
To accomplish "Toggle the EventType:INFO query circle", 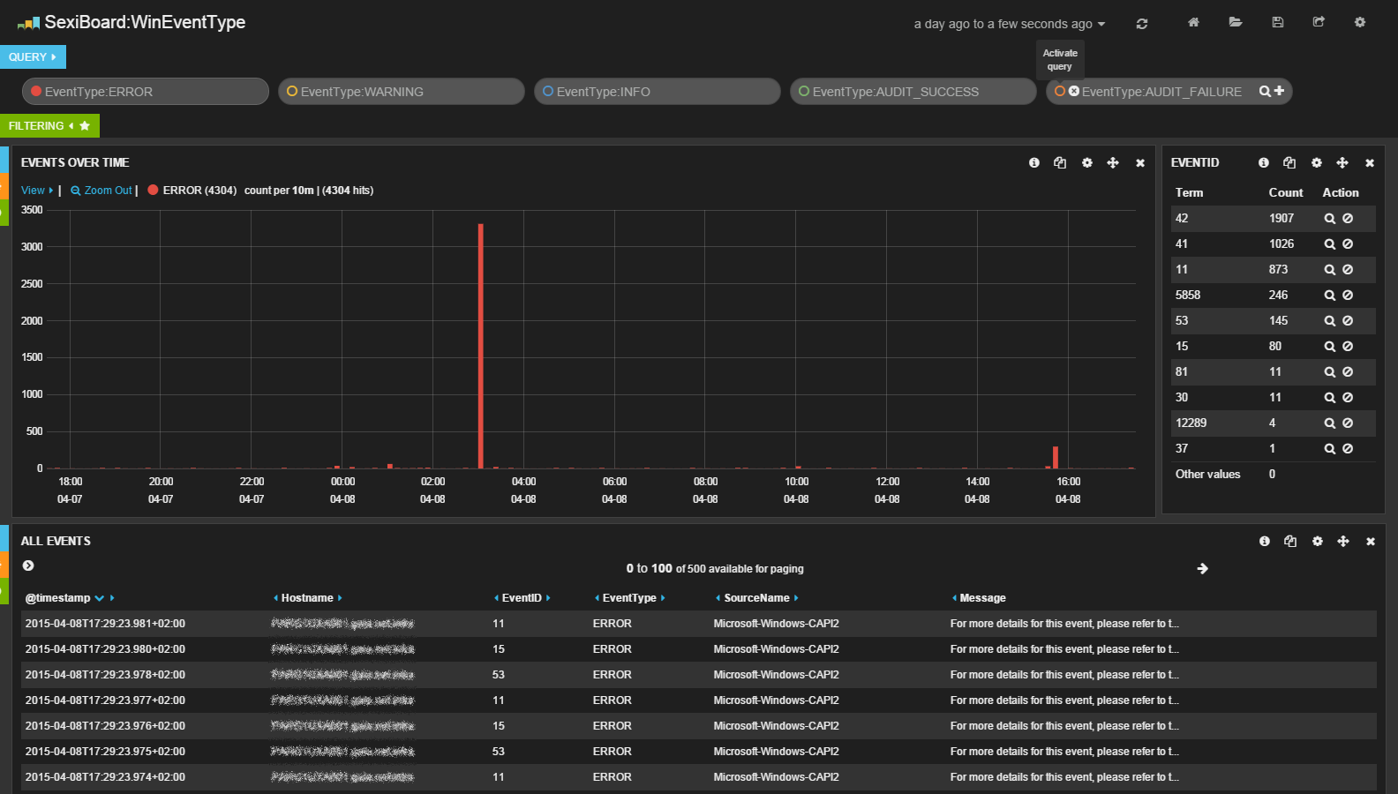I will point(548,91).
